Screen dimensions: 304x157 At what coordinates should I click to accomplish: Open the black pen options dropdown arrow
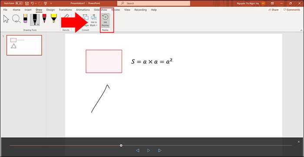point(38,24)
